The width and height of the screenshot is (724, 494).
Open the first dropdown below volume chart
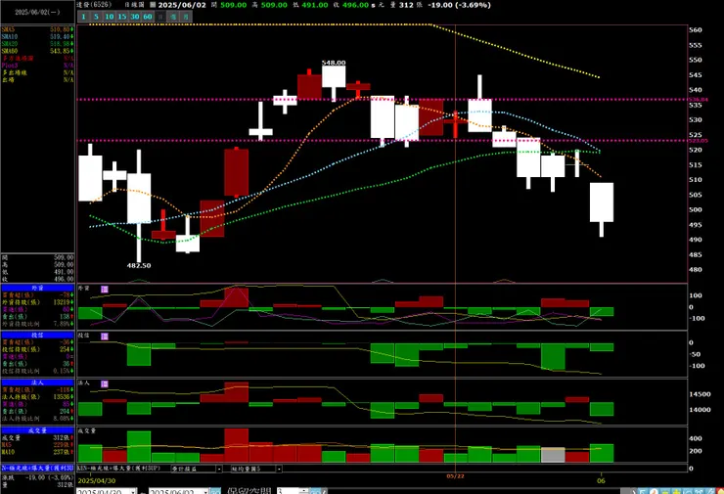[x=197, y=469]
